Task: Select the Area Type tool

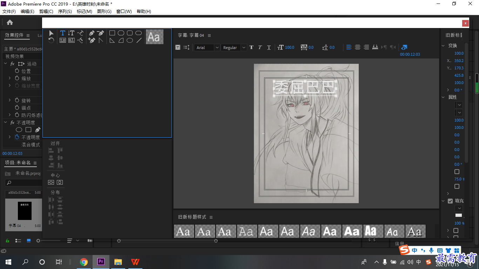Action: point(62,40)
